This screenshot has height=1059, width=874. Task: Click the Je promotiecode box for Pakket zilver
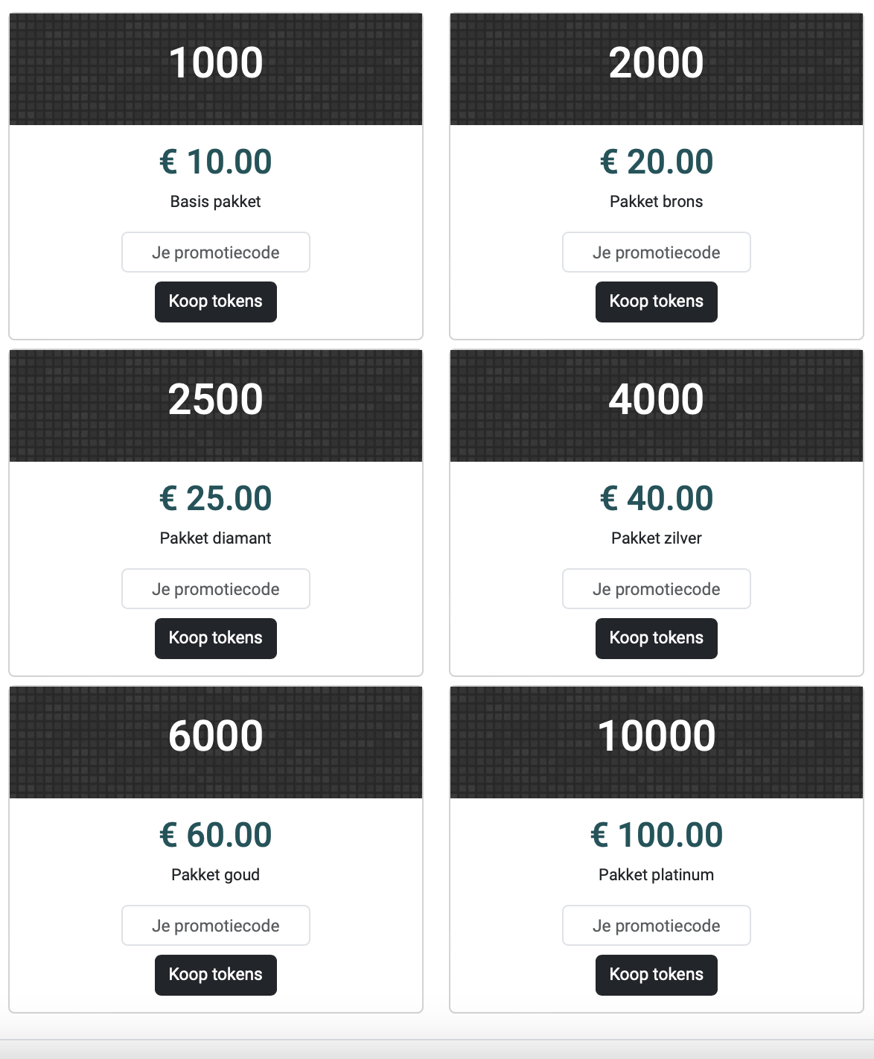656,589
